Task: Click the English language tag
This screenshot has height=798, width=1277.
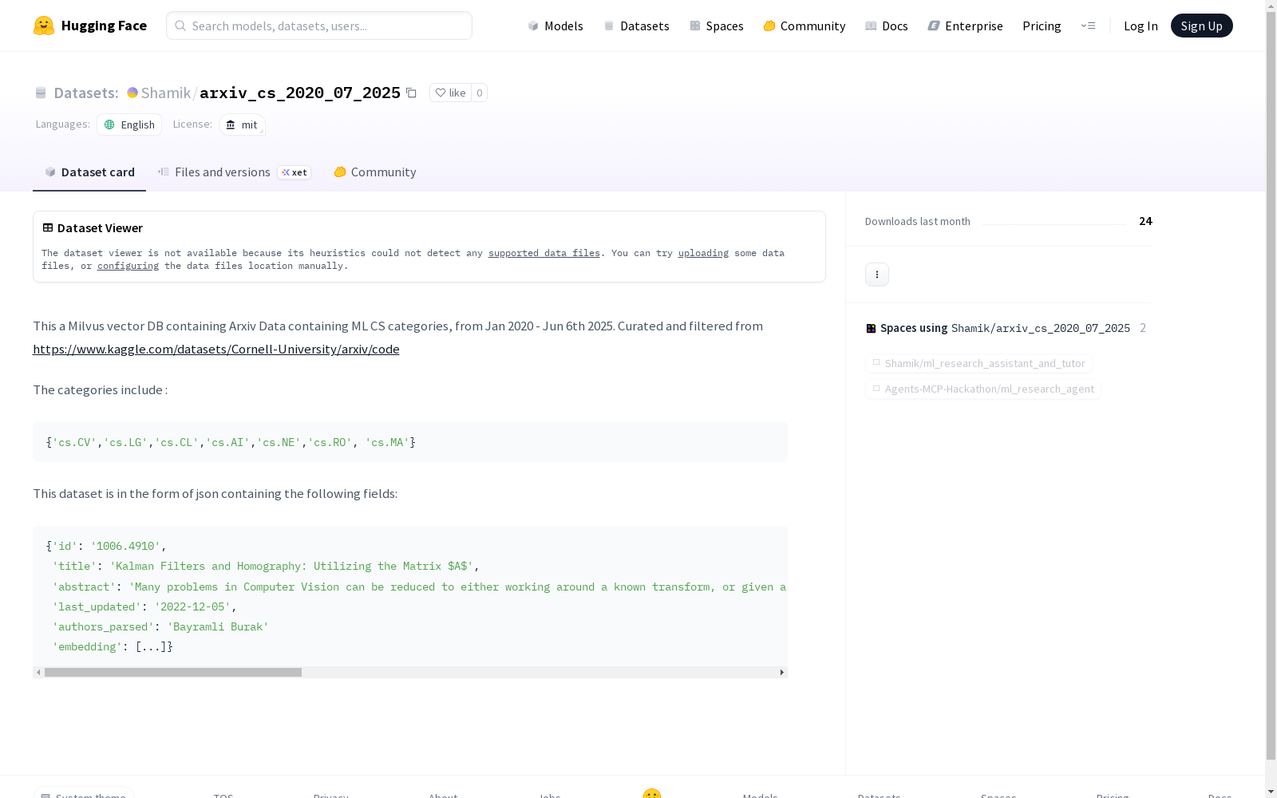Action: click(x=129, y=124)
